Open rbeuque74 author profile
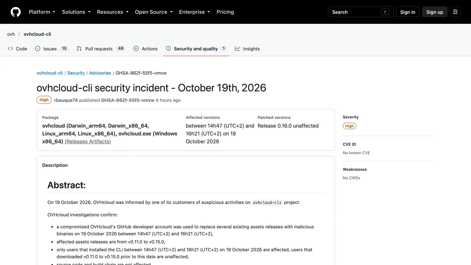 tap(66, 100)
